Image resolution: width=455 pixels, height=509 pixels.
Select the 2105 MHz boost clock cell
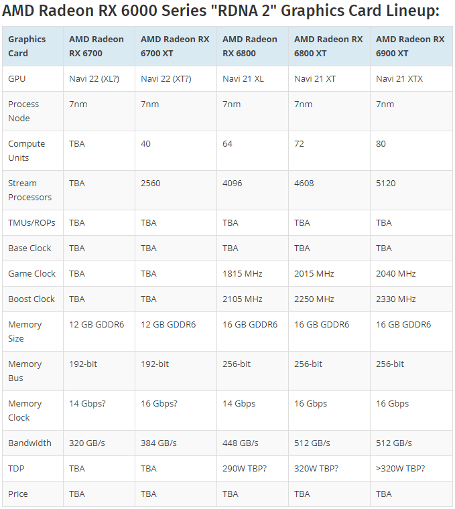(243, 299)
